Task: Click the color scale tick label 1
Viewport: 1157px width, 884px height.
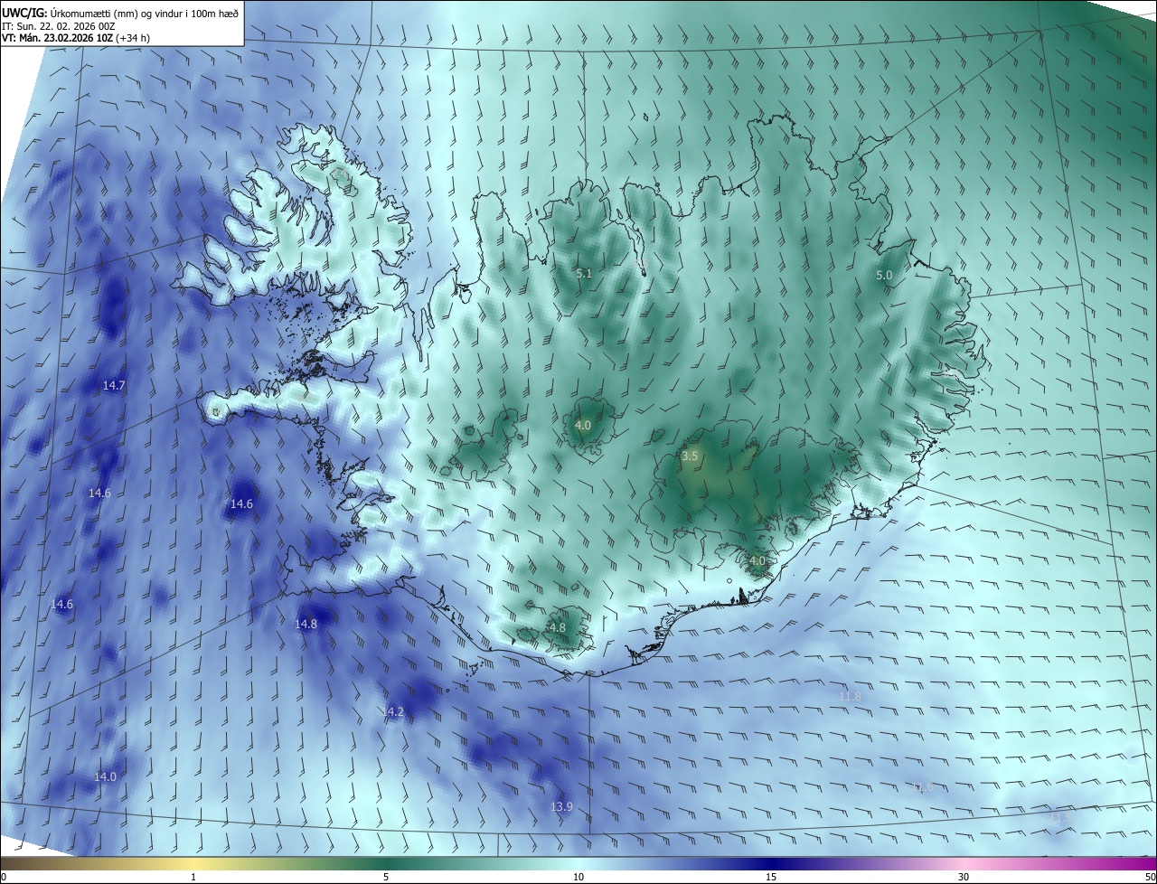Action: pyautogui.click(x=193, y=877)
